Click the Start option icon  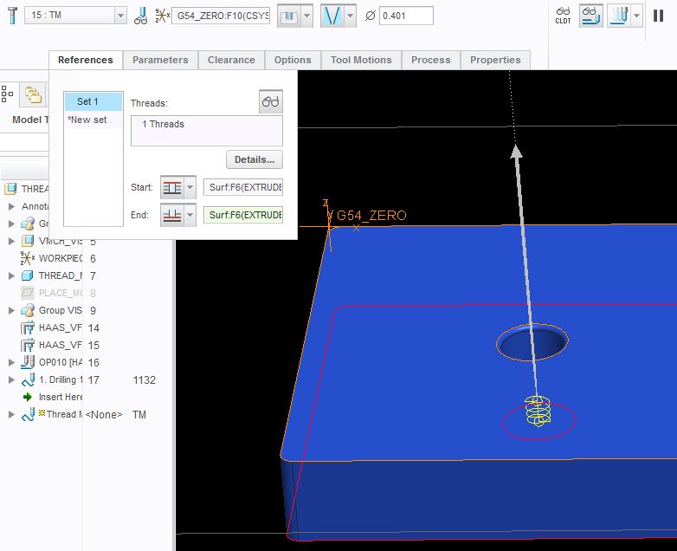tap(172, 187)
